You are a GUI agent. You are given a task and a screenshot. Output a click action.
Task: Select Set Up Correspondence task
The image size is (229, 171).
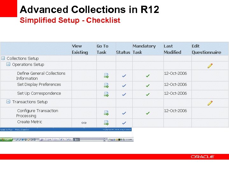(39, 93)
